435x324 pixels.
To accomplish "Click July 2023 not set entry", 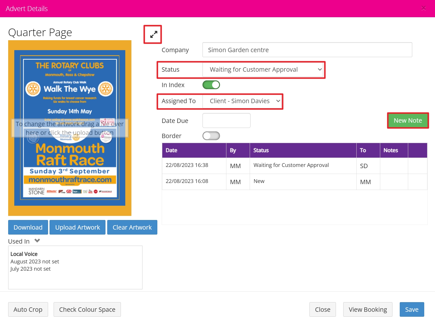I will [31, 269].
